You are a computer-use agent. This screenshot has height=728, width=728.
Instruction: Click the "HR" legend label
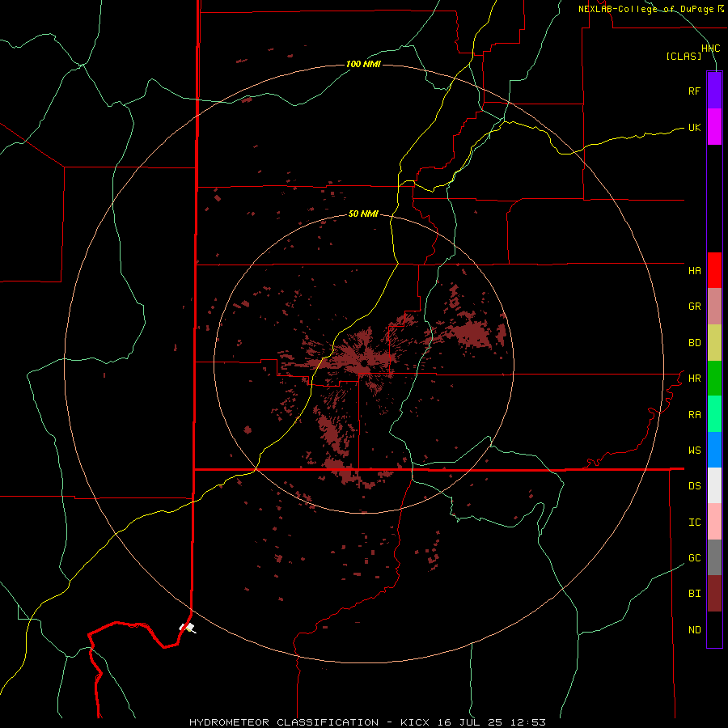tap(694, 379)
